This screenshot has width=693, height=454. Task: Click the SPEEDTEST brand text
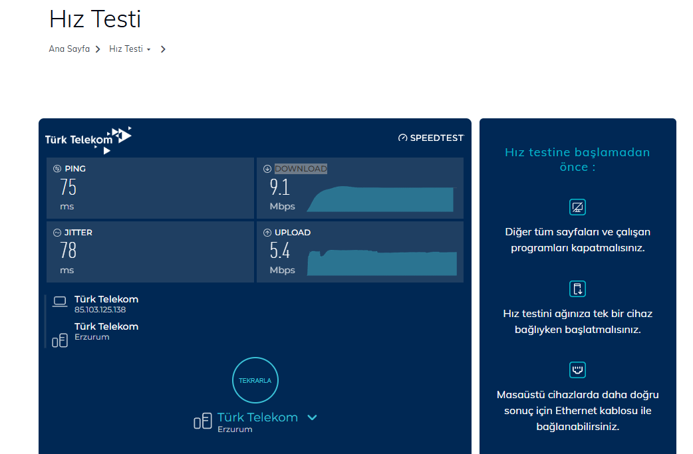(x=437, y=138)
